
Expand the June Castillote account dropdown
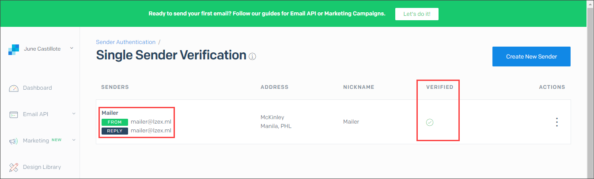72,48
